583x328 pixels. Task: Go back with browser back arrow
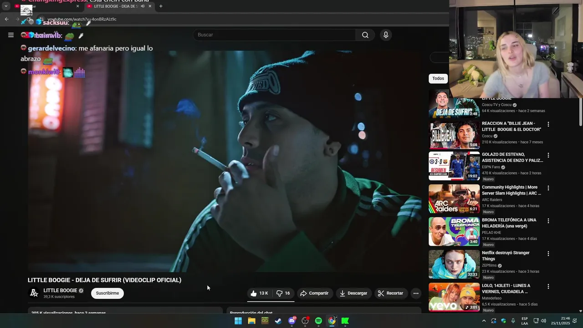pyautogui.click(x=6, y=19)
